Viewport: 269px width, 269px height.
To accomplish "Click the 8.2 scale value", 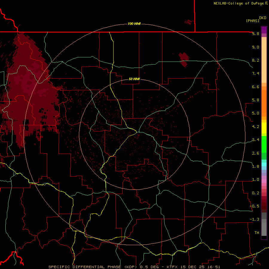I will pos(256,60).
